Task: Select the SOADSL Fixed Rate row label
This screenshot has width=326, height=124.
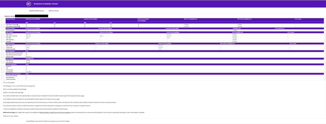Action: click(10, 49)
